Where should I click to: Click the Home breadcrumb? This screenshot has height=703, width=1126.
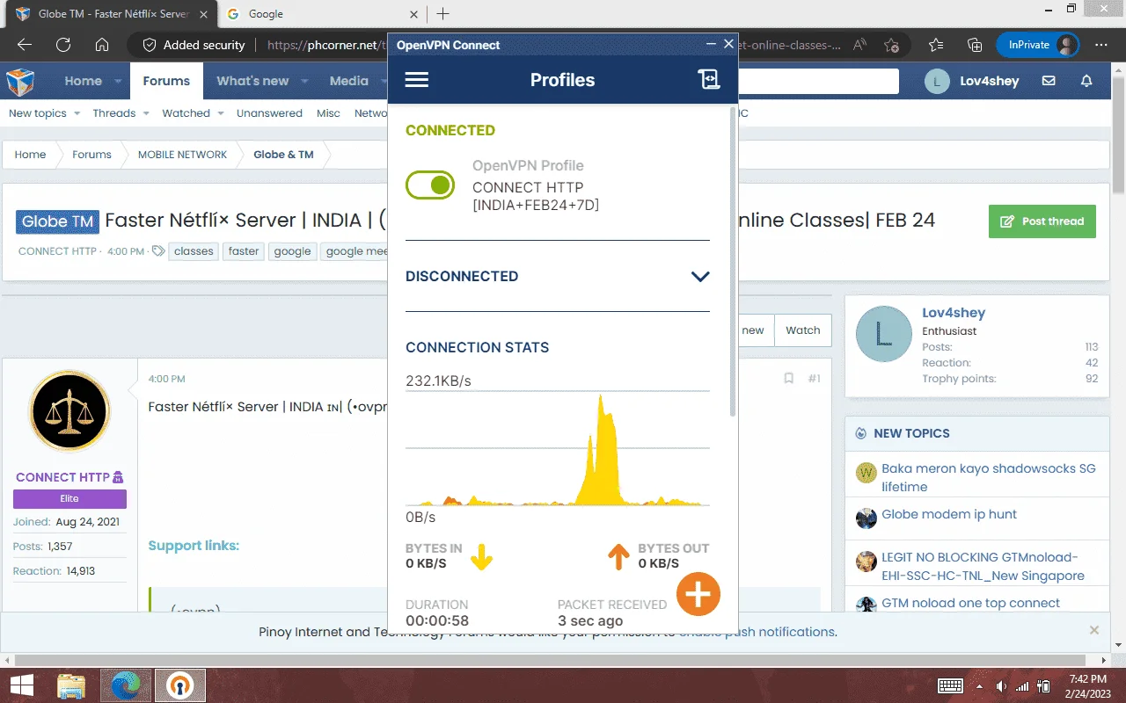(x=30, y=155)
